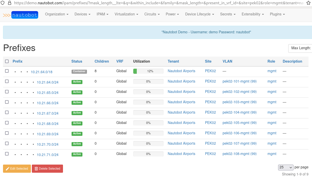Sort table by Prefix column

pyautogui.click(x=17, y=61)
